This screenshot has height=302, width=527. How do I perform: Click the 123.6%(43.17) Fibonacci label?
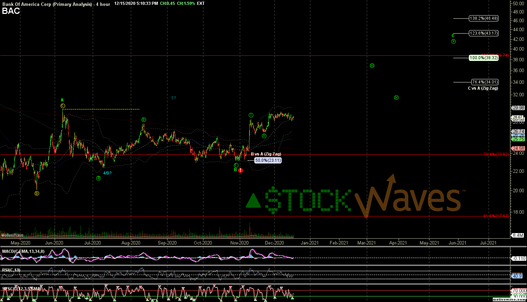(x=484, y=33)
